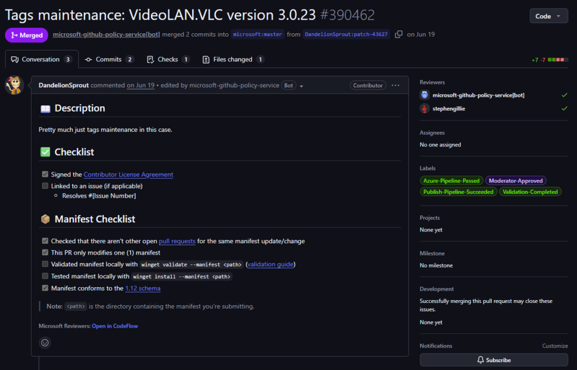Click the purple Merged status badge
The height and width of the screenshot is (370, 577).
click(26, 35)
